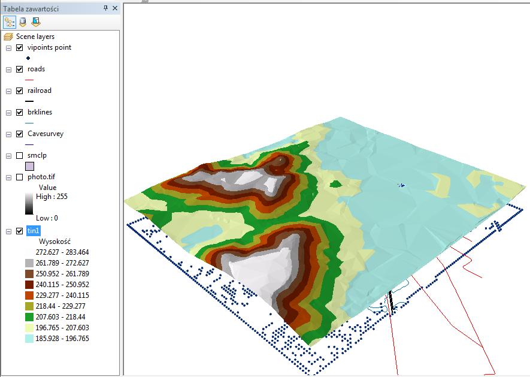Uncheck the vipoints point layer

[20, 48]
